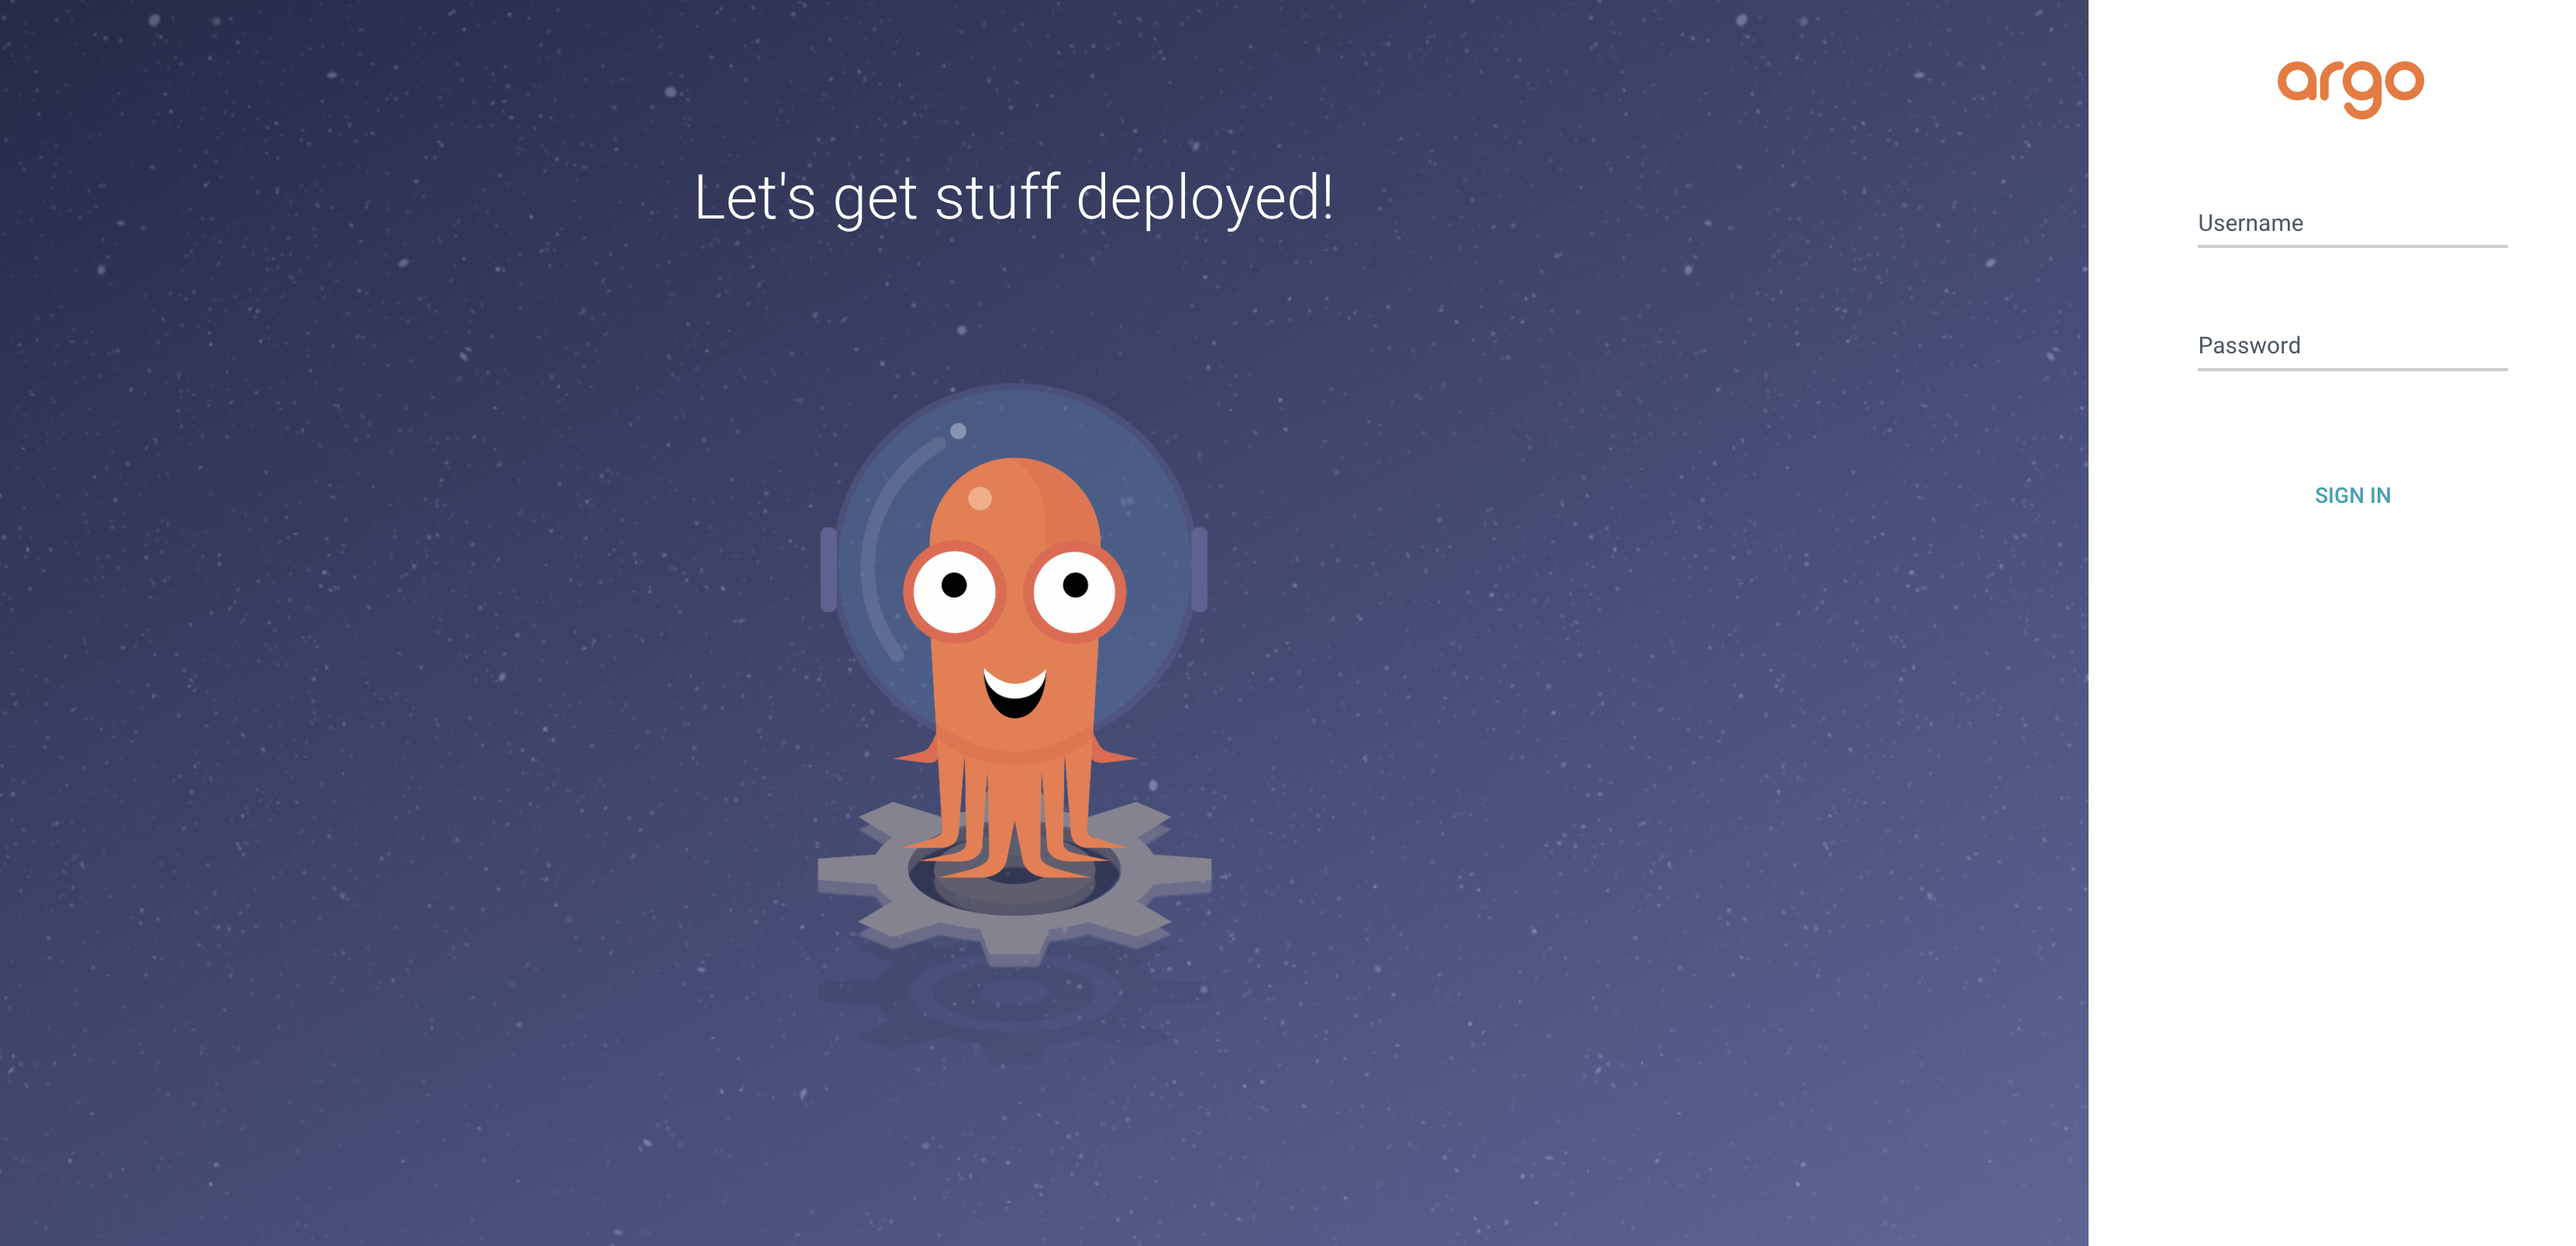
Task: Click the Username field label
Action: pyautogui.click(x=2250, y=223)
